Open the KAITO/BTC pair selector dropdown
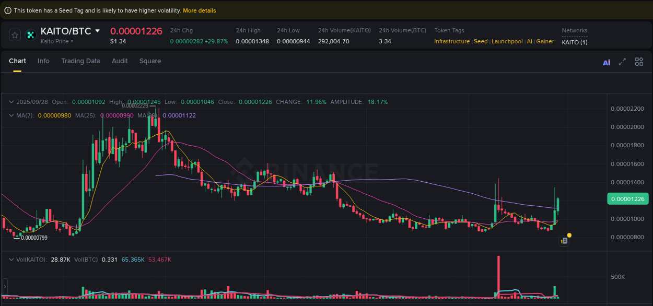The image size is (653, 306). 98,31
